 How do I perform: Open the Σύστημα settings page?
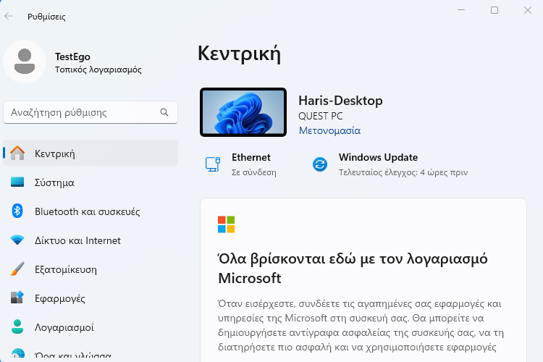tap(90, 182)
